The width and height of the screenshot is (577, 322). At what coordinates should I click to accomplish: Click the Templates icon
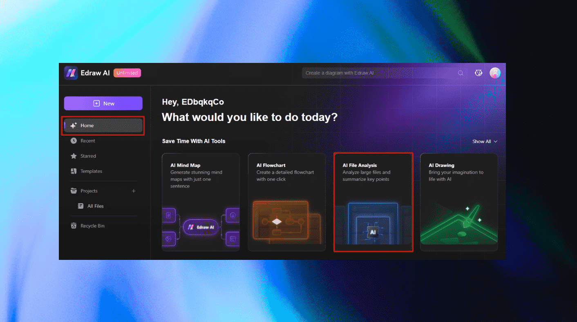pos(74,171)
